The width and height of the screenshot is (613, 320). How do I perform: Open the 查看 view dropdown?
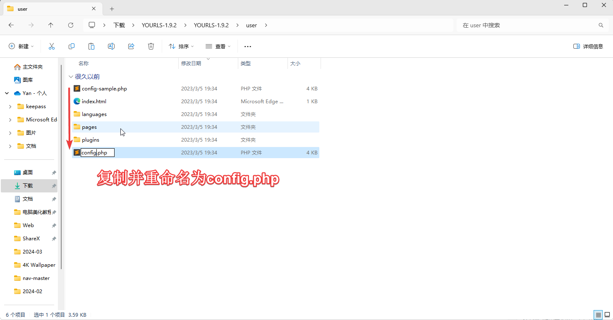(218, 46)
